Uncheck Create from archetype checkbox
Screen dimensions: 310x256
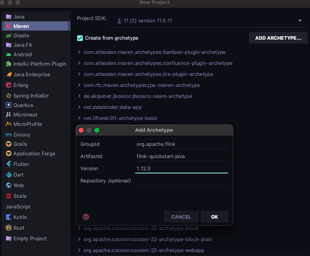point(80,38)
